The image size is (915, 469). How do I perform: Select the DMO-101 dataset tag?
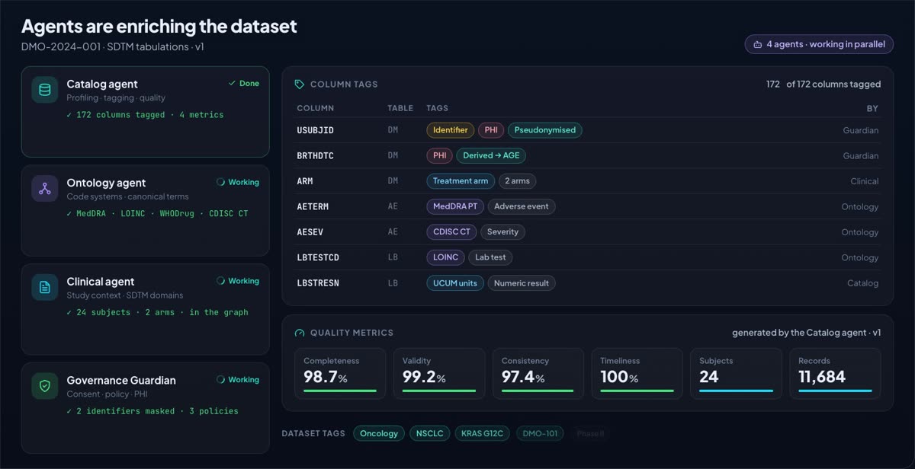(x=540, y=433)
